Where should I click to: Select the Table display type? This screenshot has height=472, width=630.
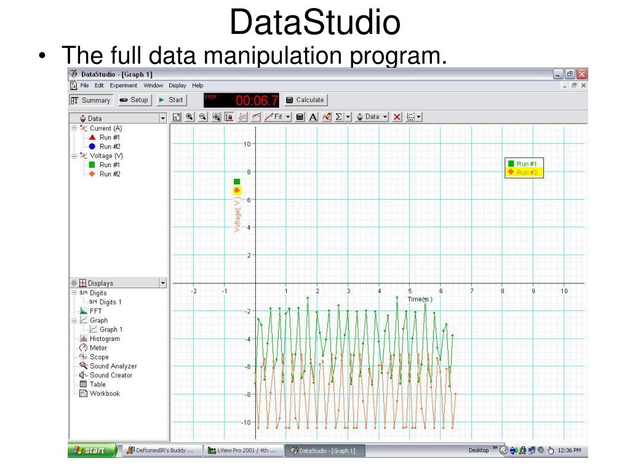(x=98, y=385)
